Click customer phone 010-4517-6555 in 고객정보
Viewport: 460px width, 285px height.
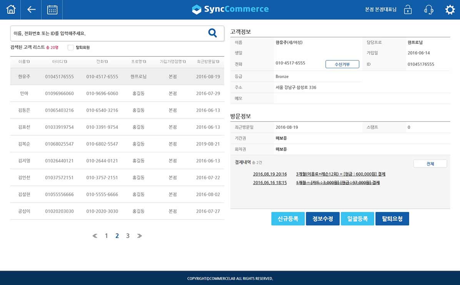290,63
